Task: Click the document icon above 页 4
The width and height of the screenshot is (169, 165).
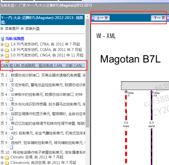Action: (x=12, y=90)
